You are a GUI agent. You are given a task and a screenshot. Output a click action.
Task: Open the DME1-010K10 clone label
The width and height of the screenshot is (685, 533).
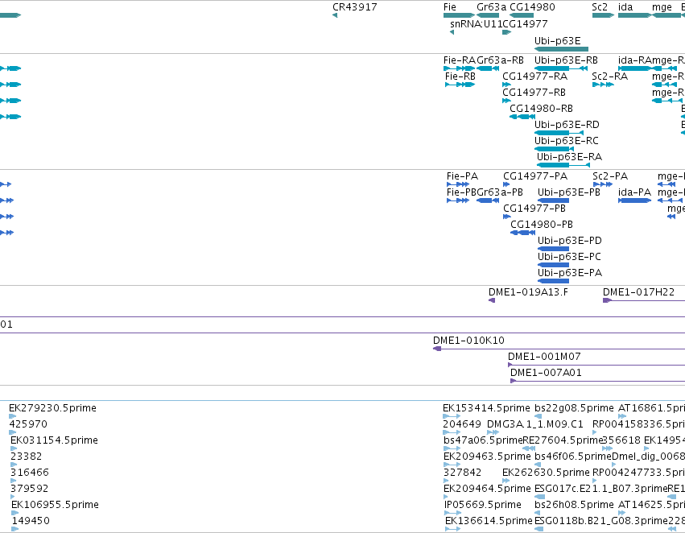[468, 341]
